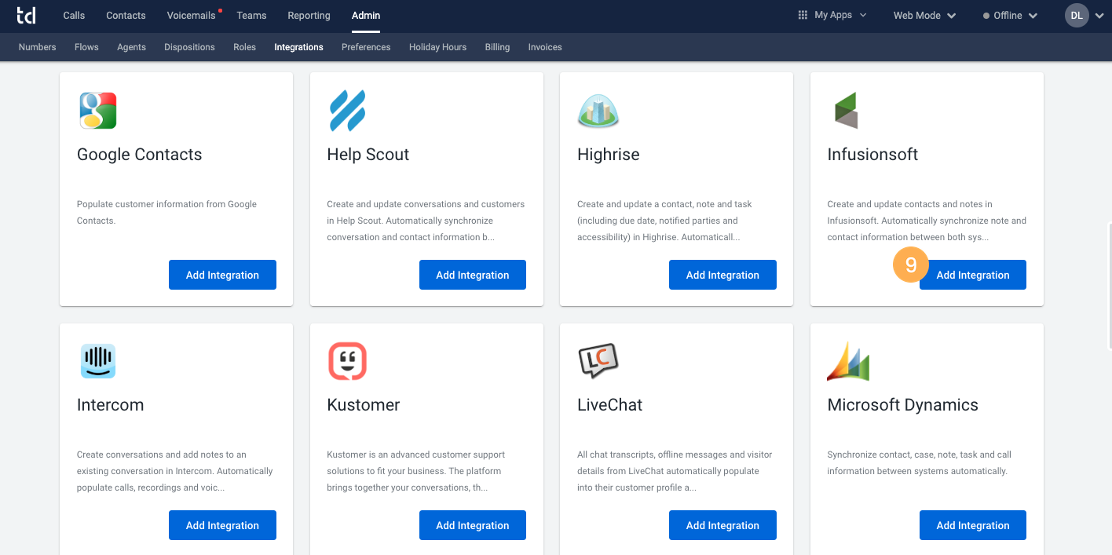
Task: Click the Infusionsoft logo icon
Action: tap(846, 111)
